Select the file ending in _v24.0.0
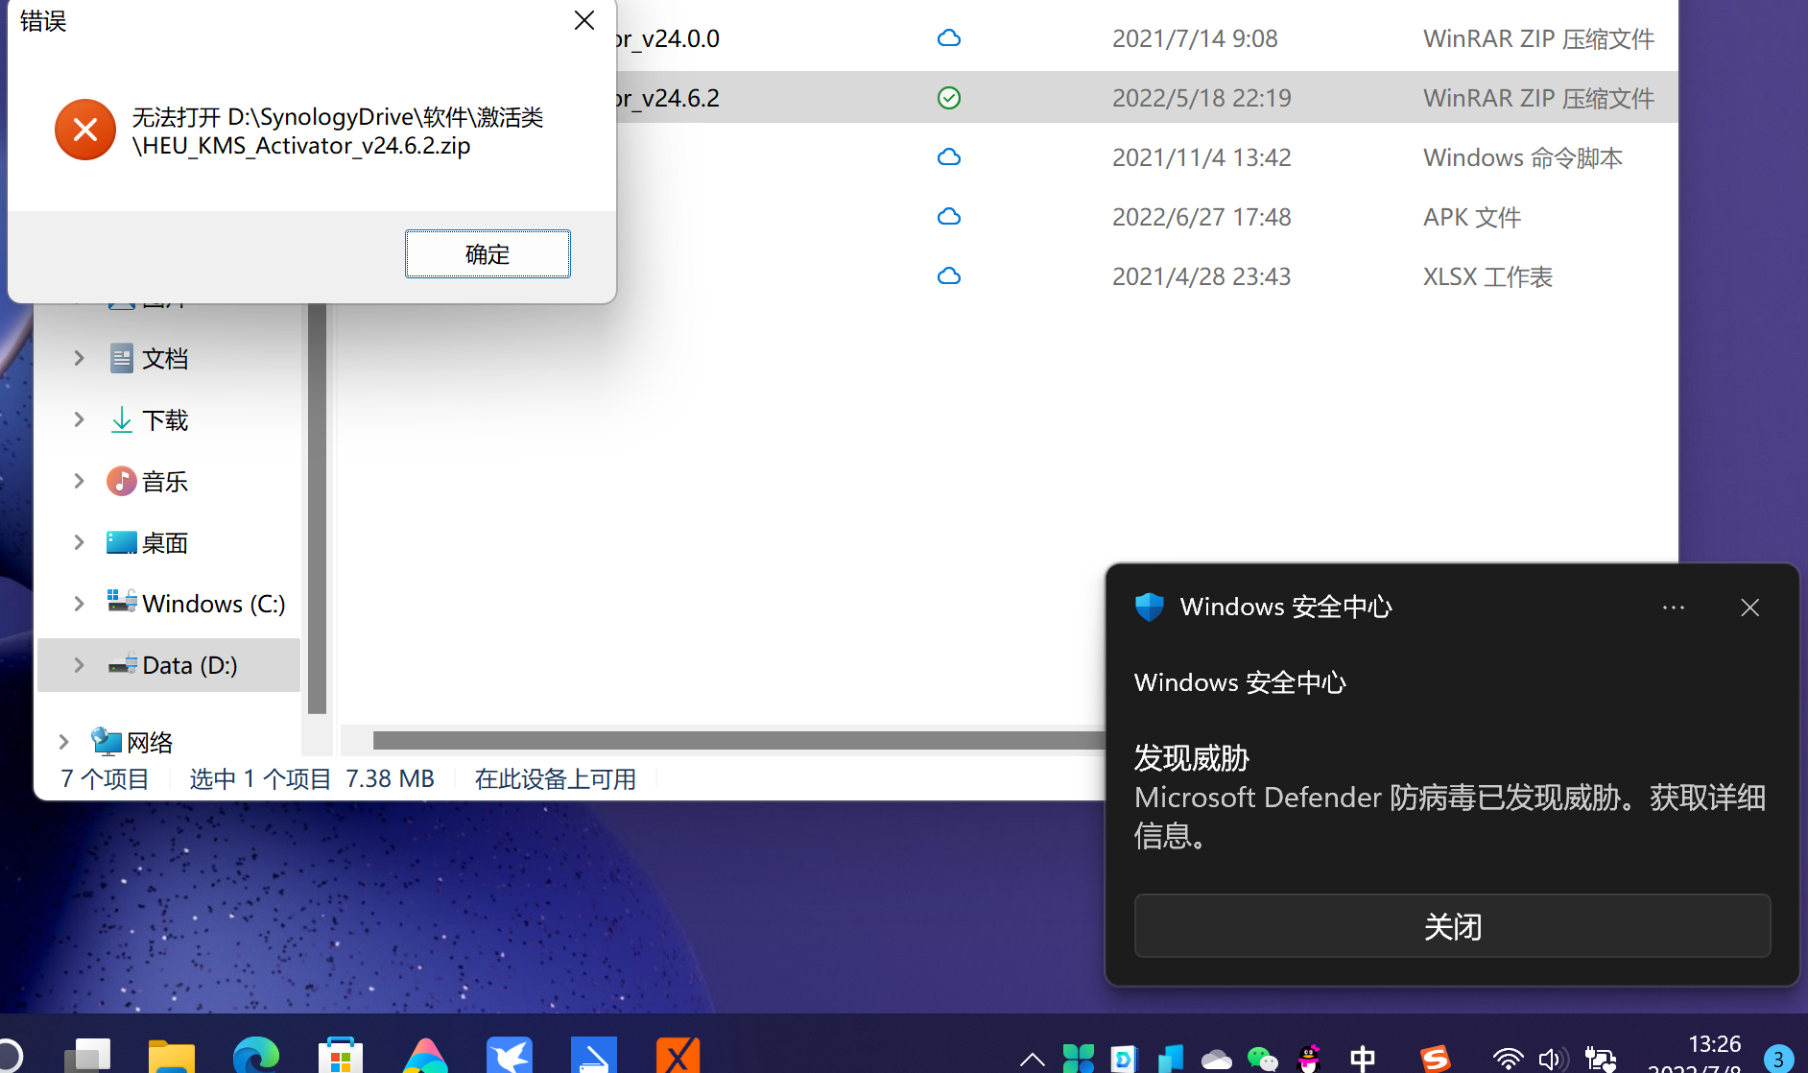 (668, 38)
